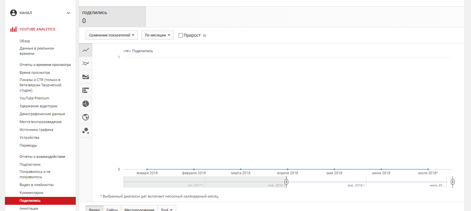Click the right date range slider handle
This screenshot has width=471, height=211.
(x=453, y=182)
